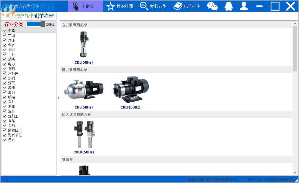Click the QQ penguin icon

pos(229,6)
